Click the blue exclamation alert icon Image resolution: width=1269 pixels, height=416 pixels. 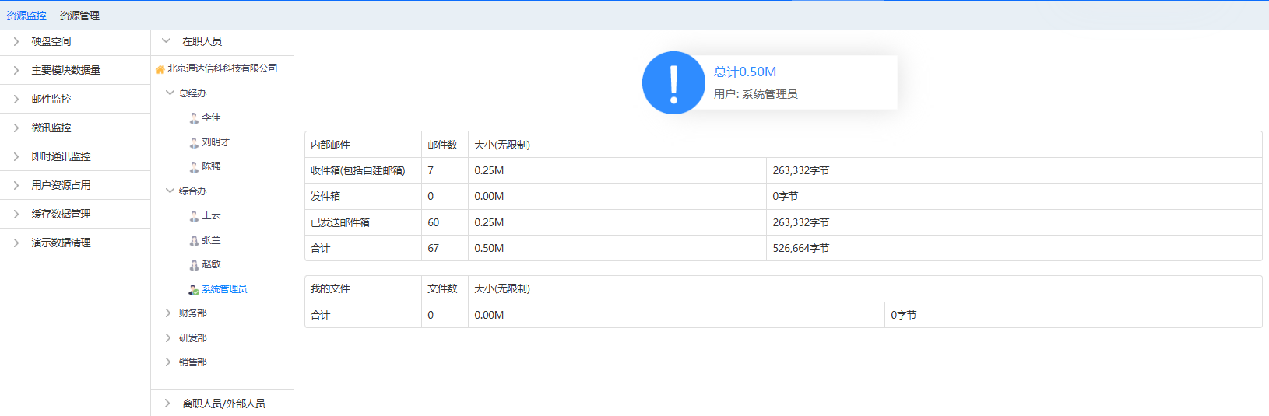coord(673,83)
